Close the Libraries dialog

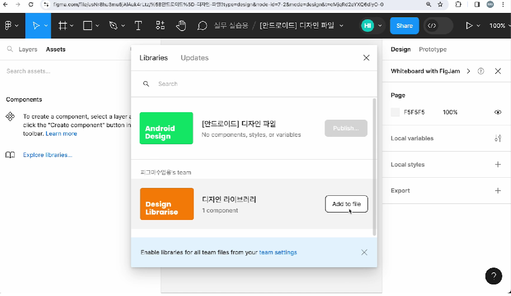pos(366,58)
